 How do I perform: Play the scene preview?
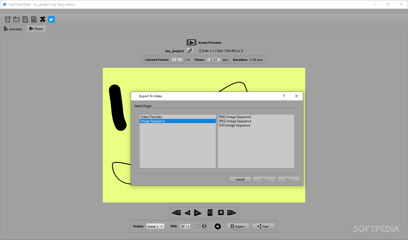[198, 213]
